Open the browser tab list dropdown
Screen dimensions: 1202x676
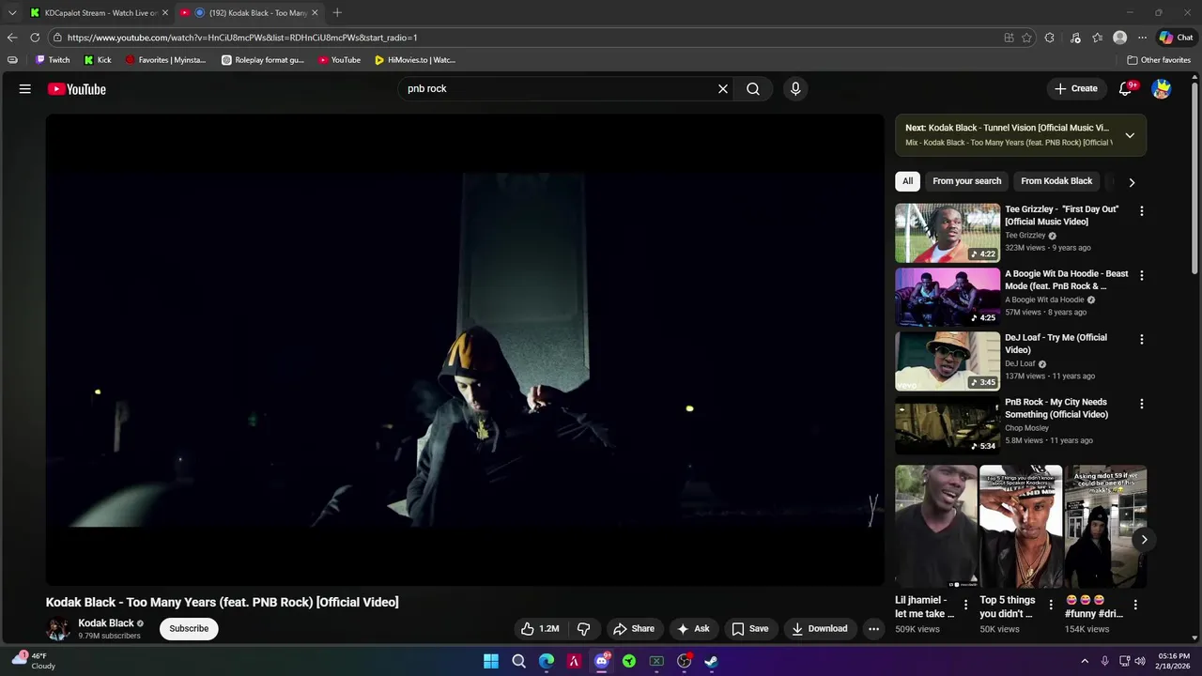tap(12, 12)
